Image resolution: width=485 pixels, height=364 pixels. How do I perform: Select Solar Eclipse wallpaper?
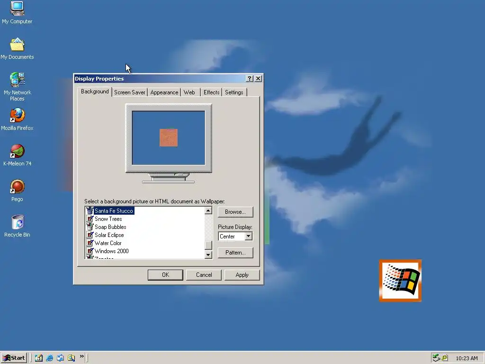click(x=109, y=235)
